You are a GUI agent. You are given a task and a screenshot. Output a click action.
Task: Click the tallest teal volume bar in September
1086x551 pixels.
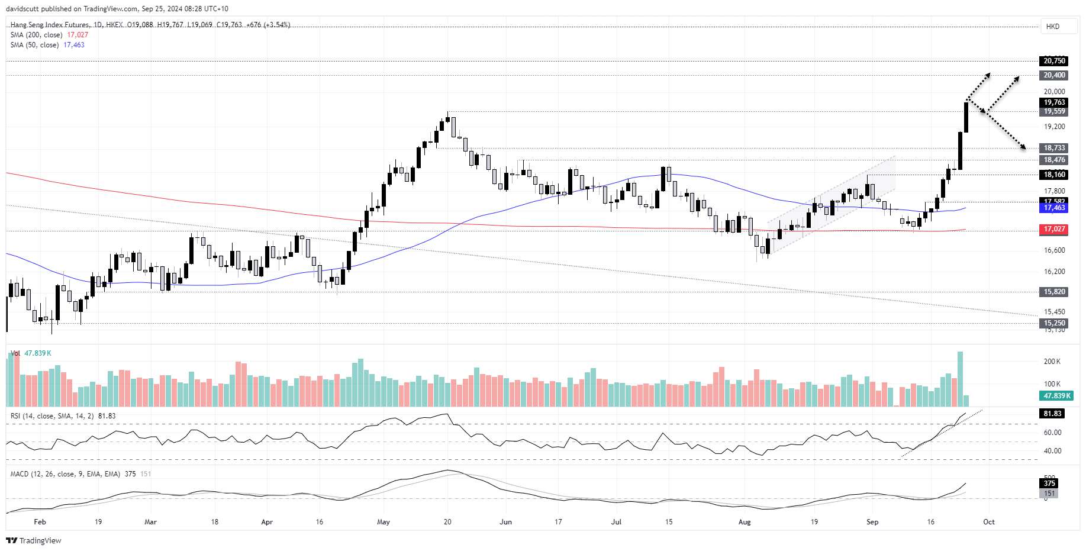(960, 379)
